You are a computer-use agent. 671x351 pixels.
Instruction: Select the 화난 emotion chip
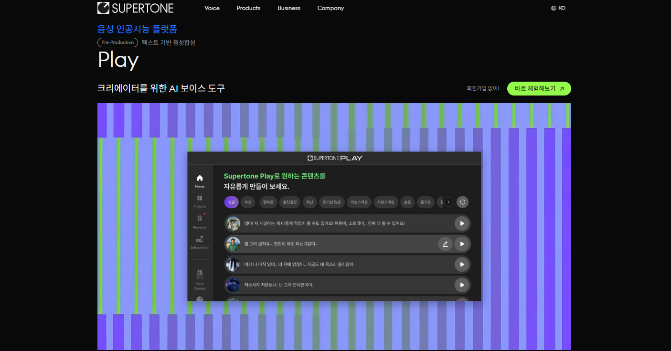point(310,202)
